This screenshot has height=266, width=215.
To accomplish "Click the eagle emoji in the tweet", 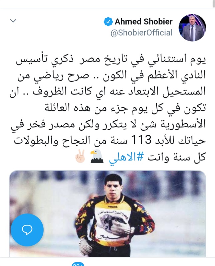I will [97, 156].
